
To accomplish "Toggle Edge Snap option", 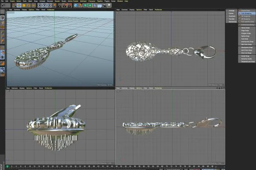I will (x=247, y=31).
